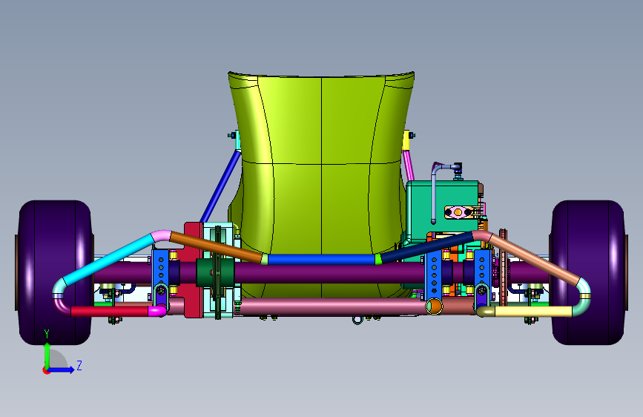Select the right rear purple tire

pyautogui.click(x=587, y=272)
